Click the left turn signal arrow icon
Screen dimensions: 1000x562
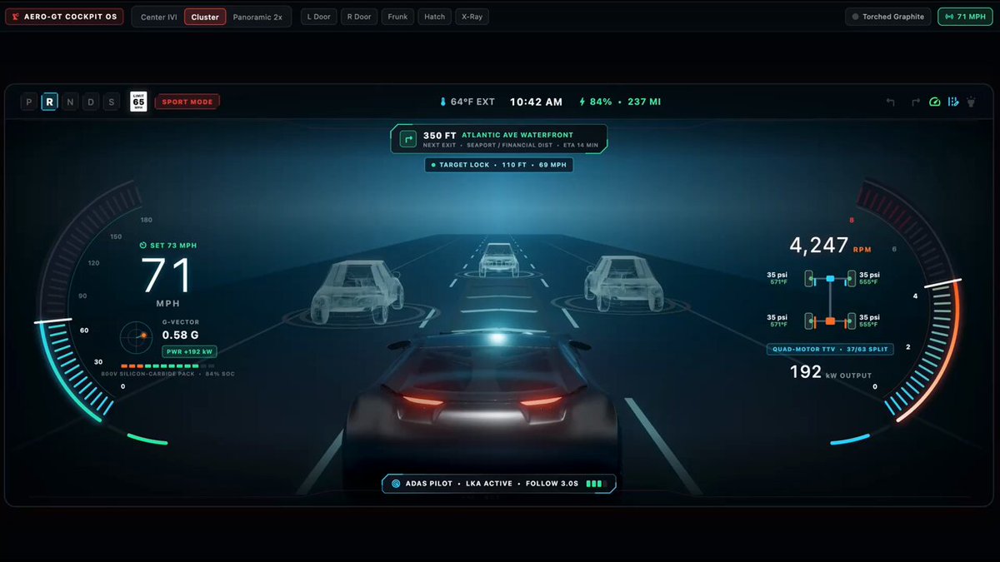890,102
